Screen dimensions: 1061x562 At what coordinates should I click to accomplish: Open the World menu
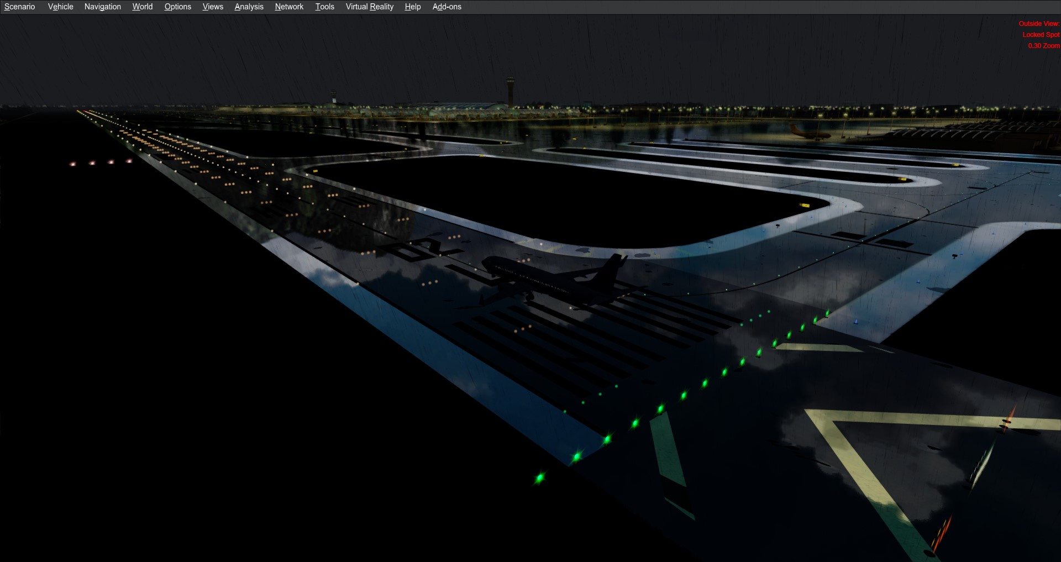[x=142, y=7]
